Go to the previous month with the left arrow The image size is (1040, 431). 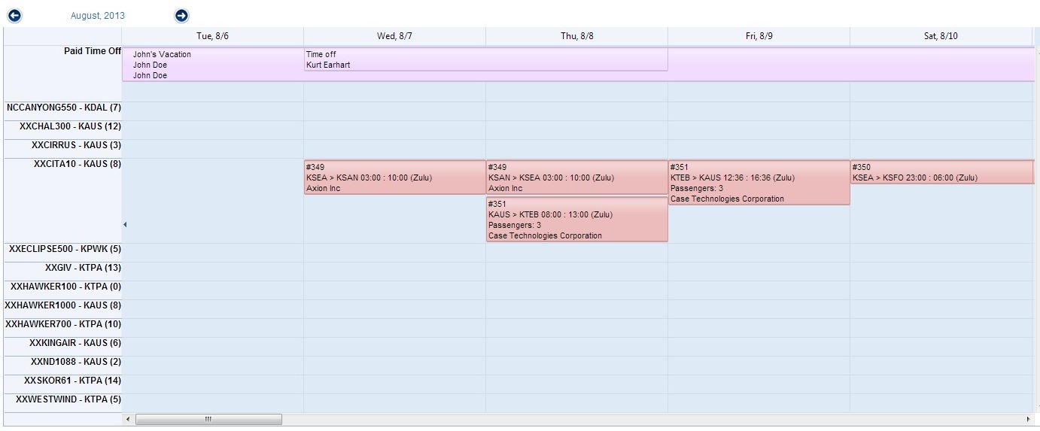point(14,15)
